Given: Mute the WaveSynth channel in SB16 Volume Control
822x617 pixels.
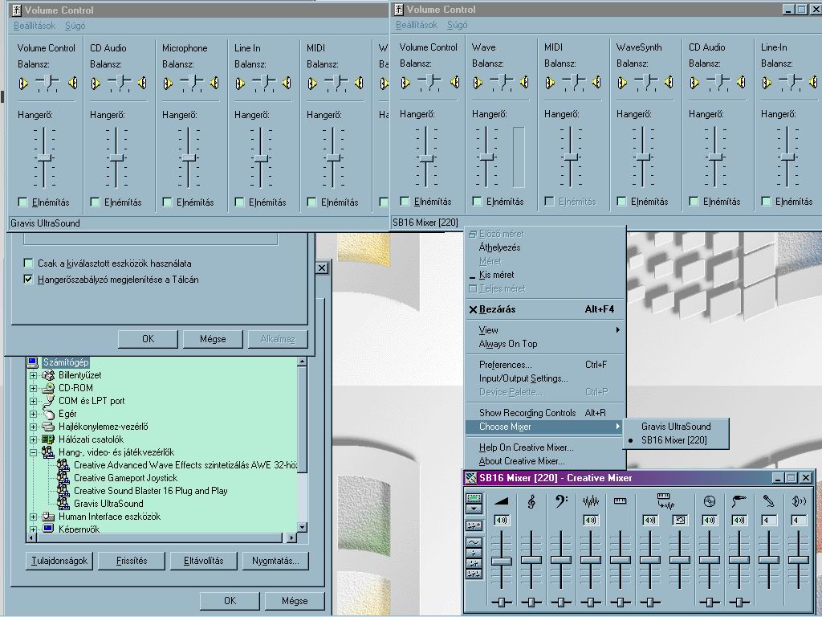Looking at the screenshot, I should pos(622,202).
